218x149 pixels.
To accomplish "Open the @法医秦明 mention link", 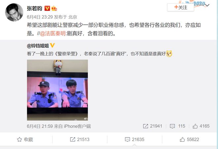I will pos(53,34).
